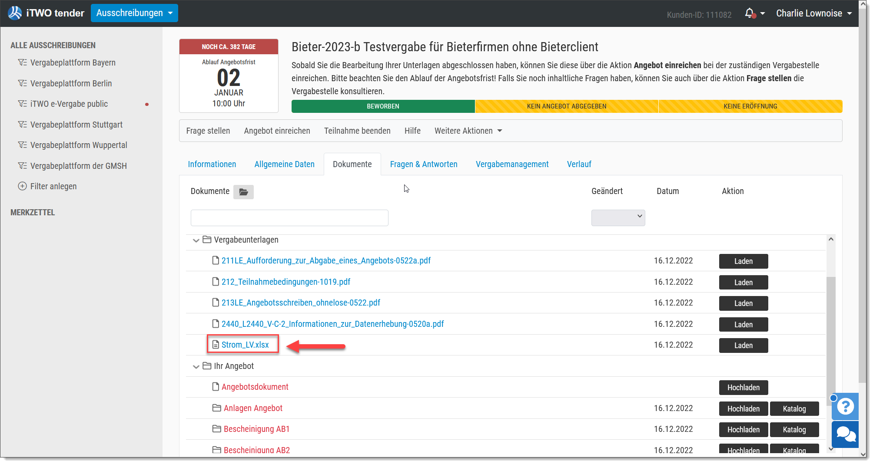Screen dimensions: 873x464
Task: Click the plus icon of Filter anlegen
Action: (22, 186)
